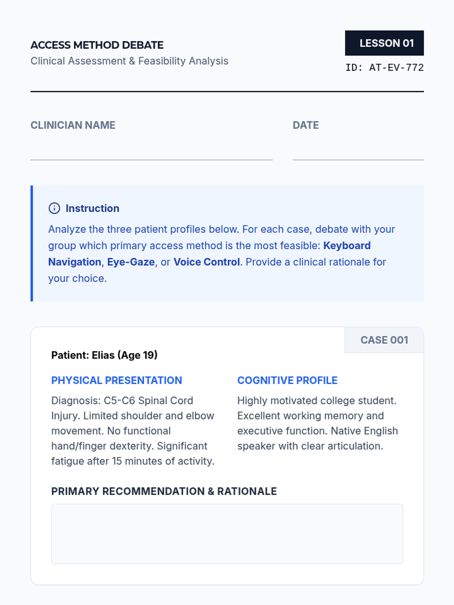This screenshot has width=454, height=605.
Task: Click the Access Method Debate title
Action: pyautogui.click(x=97, y=45)
